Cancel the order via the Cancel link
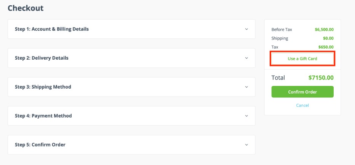Image resolution: width=355 pixels, height=165 pixels. coord(302,105)
